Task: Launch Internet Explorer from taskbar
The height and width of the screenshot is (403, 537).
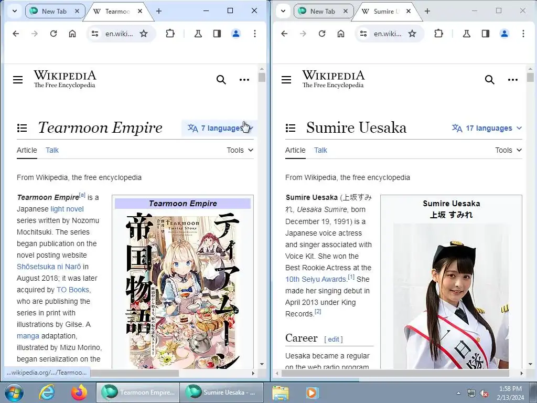Action: [47, 393]
